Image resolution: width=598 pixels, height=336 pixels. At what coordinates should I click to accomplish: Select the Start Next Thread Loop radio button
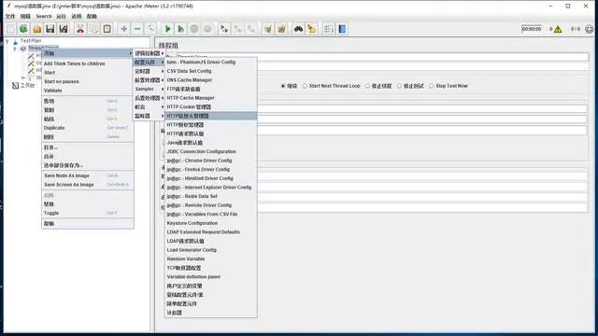pyautogui.click(x=305, y=86)
